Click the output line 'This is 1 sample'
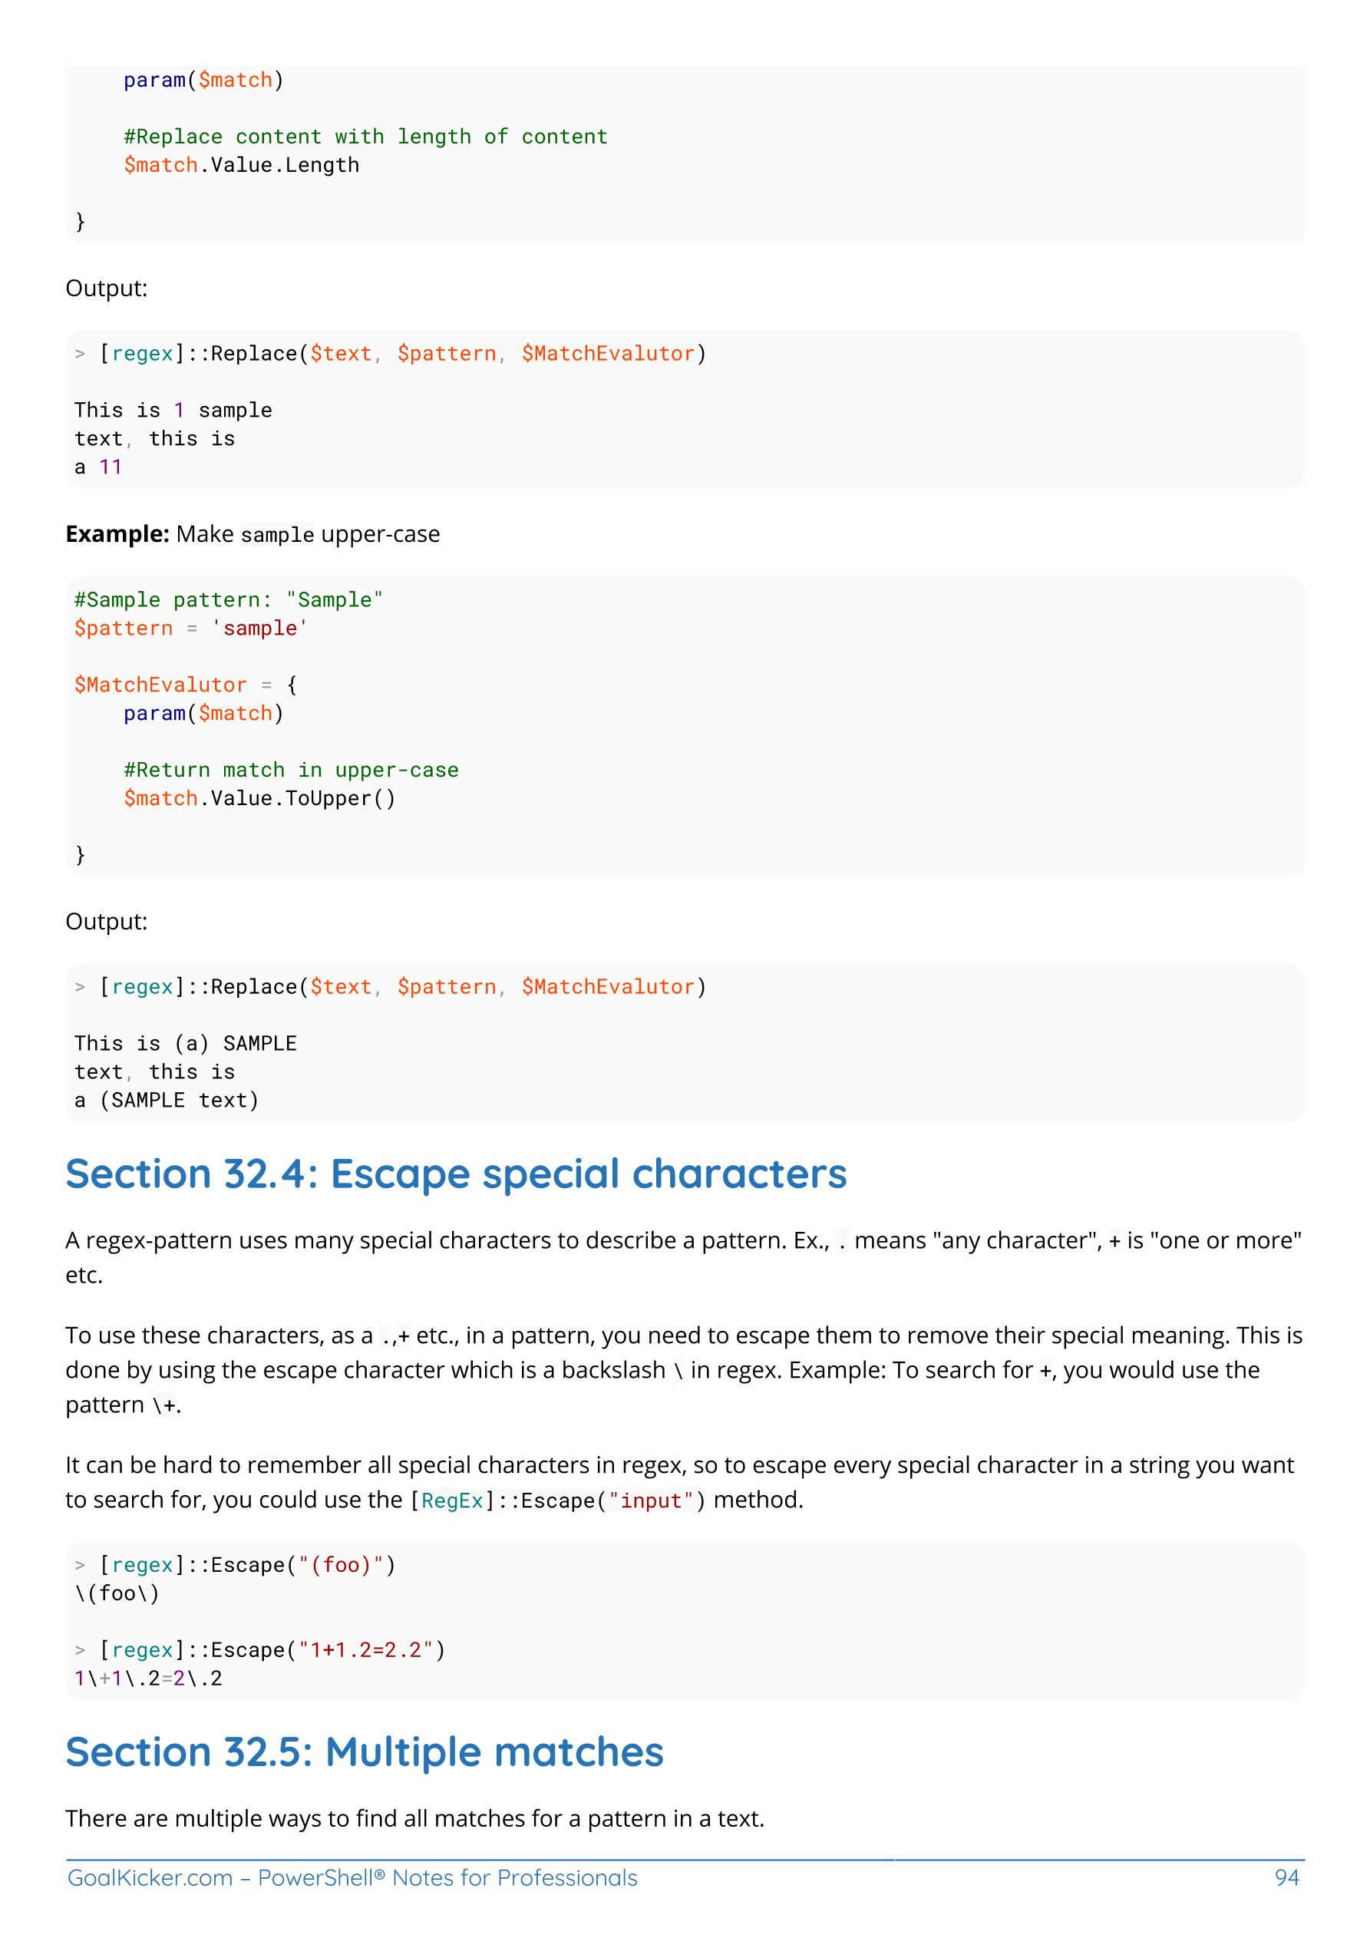 coord(173,410)
